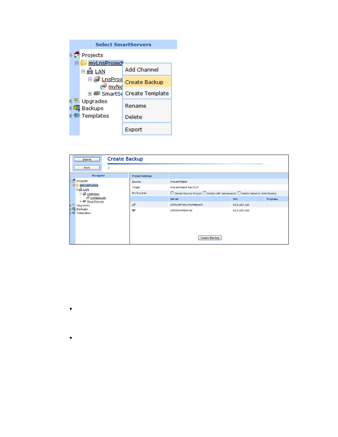Viewport: 338px width, 437px height.
Task: Select Backups label in Navigate panel
Action: pyautogui.click(x=82, y=209)
